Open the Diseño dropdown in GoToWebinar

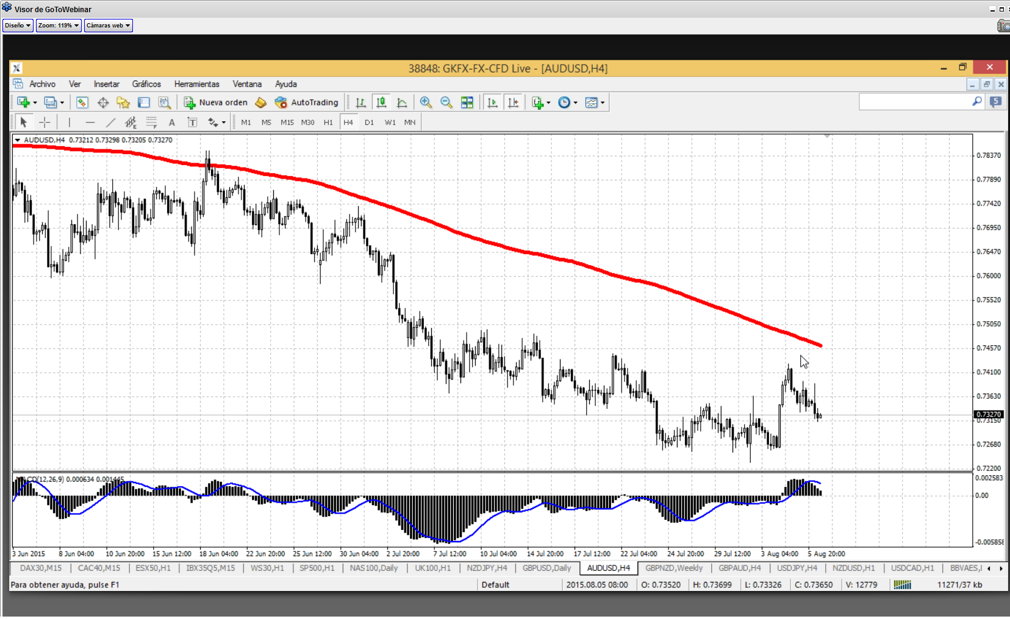(x=18, y=26)
